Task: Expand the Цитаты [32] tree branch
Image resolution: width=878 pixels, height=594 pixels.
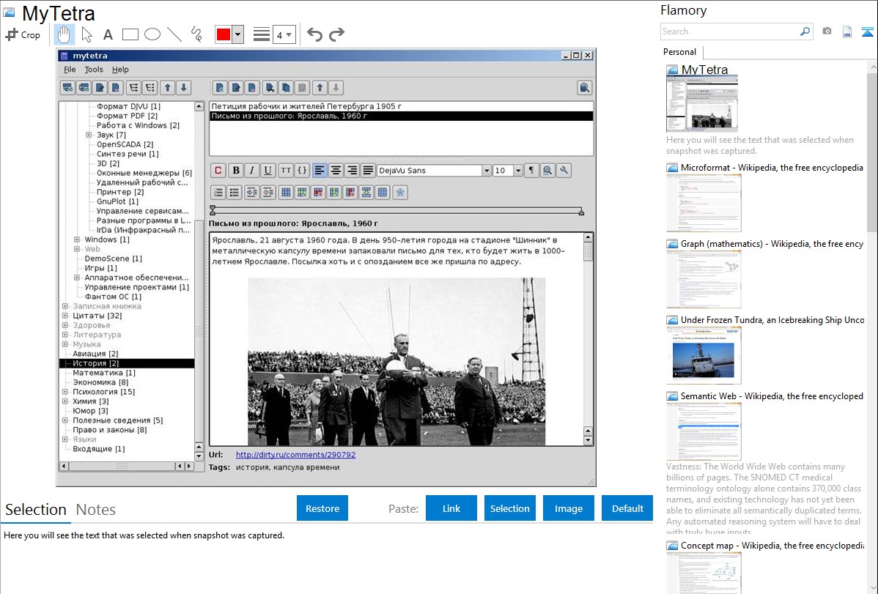Action: tap(65, 316)
